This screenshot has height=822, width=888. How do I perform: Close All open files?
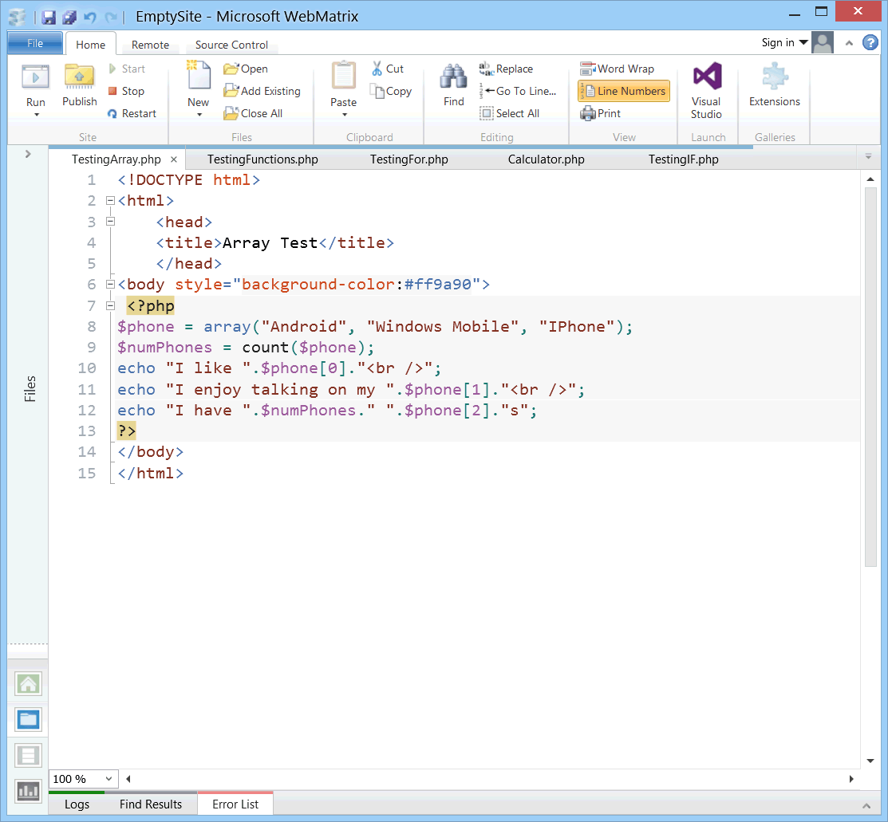(253, 113)
